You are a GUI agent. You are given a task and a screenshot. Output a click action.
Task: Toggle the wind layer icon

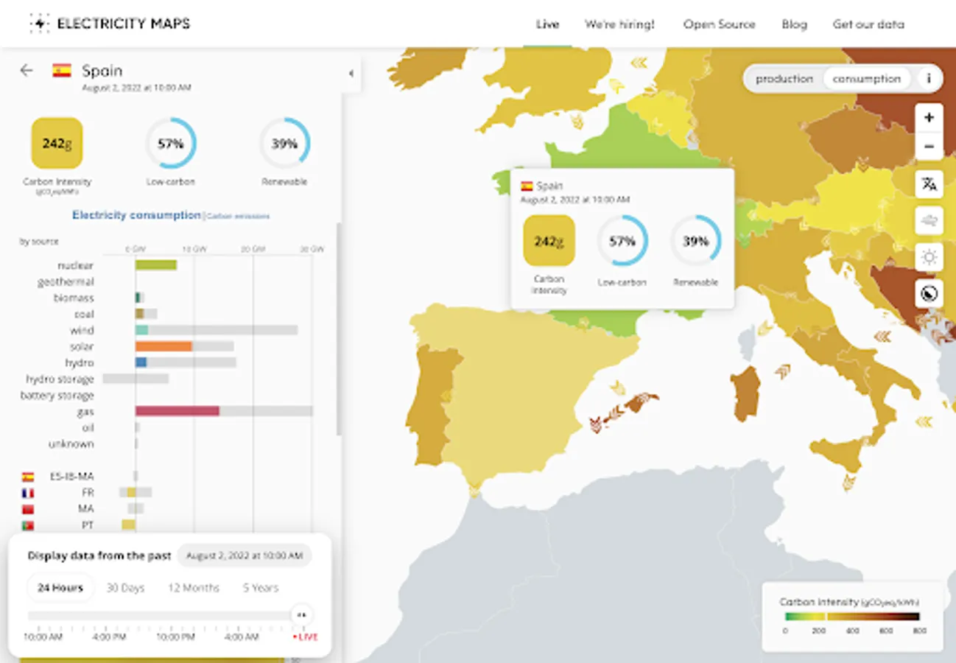click(929, 221)
